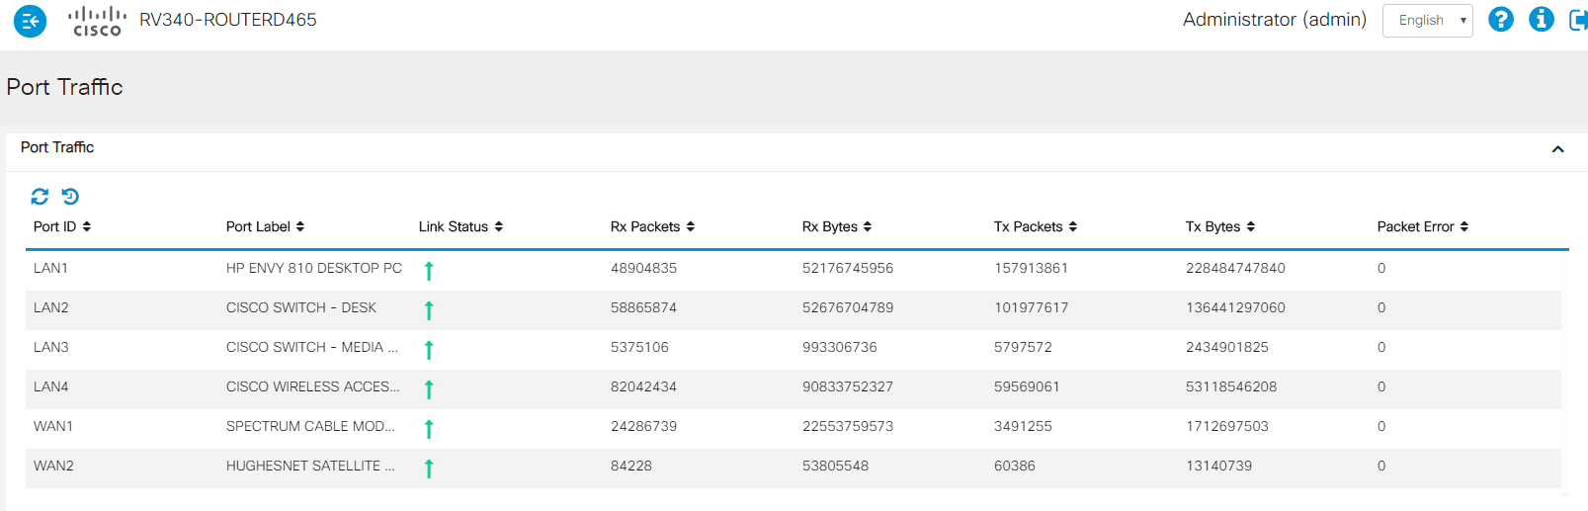Select the LAN4 port ID cell

click(51, 386)
